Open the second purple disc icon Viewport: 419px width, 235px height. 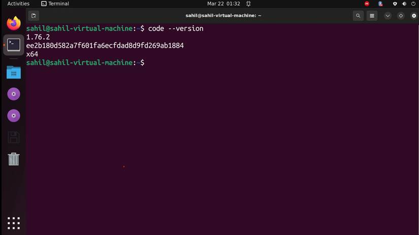tap(14, 115)
